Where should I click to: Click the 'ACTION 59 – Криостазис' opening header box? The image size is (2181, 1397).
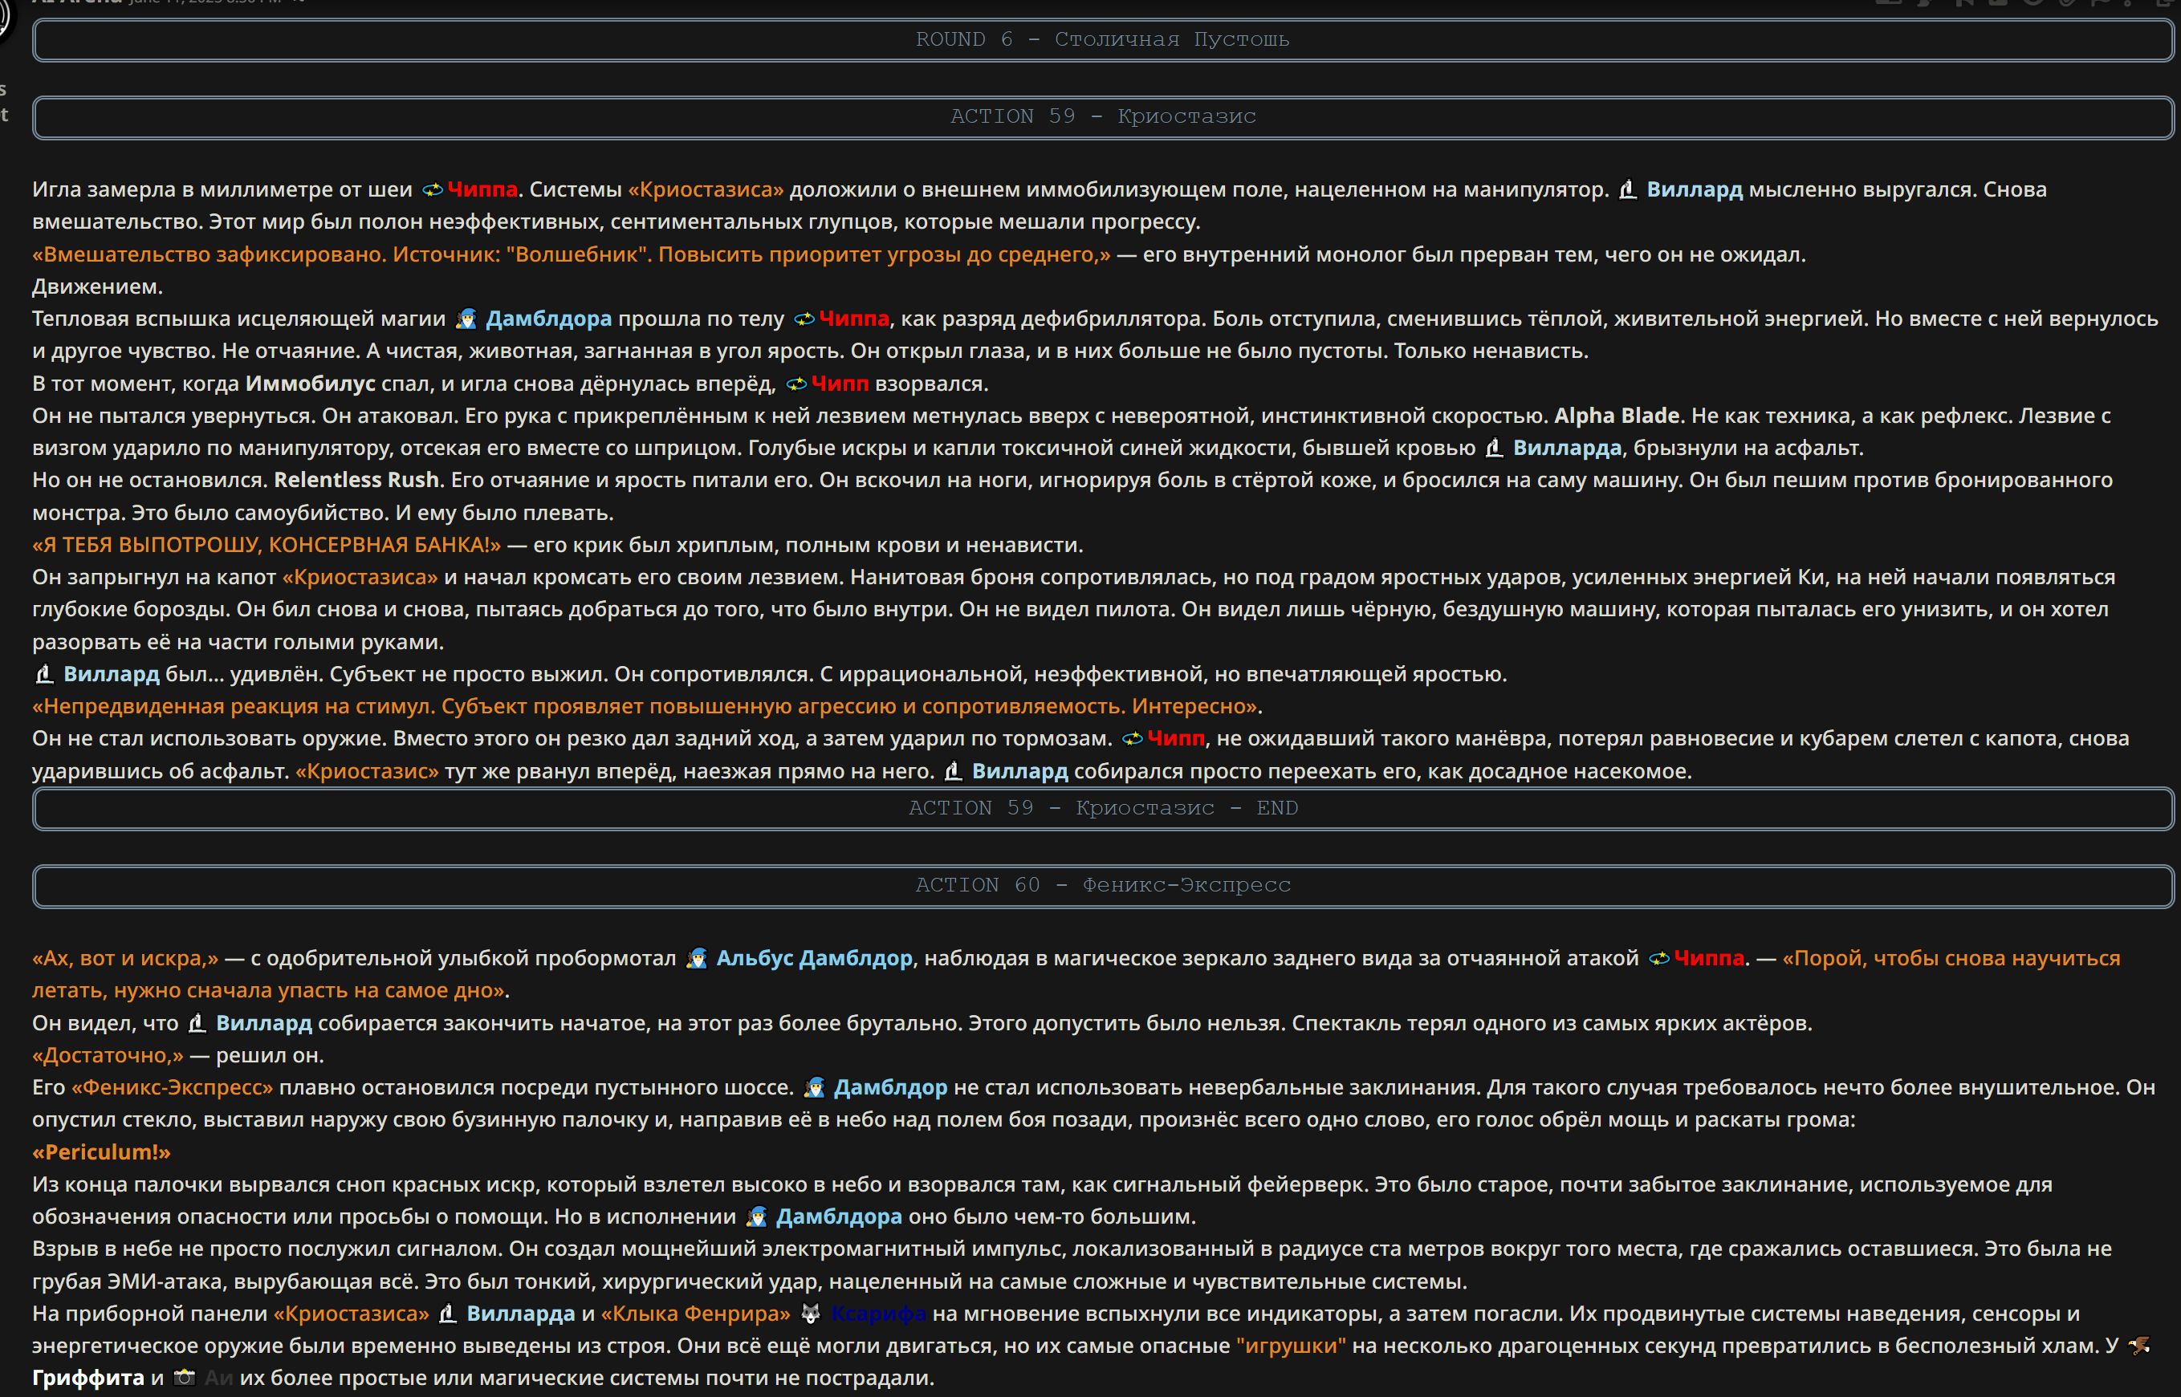coord(1102,117)
